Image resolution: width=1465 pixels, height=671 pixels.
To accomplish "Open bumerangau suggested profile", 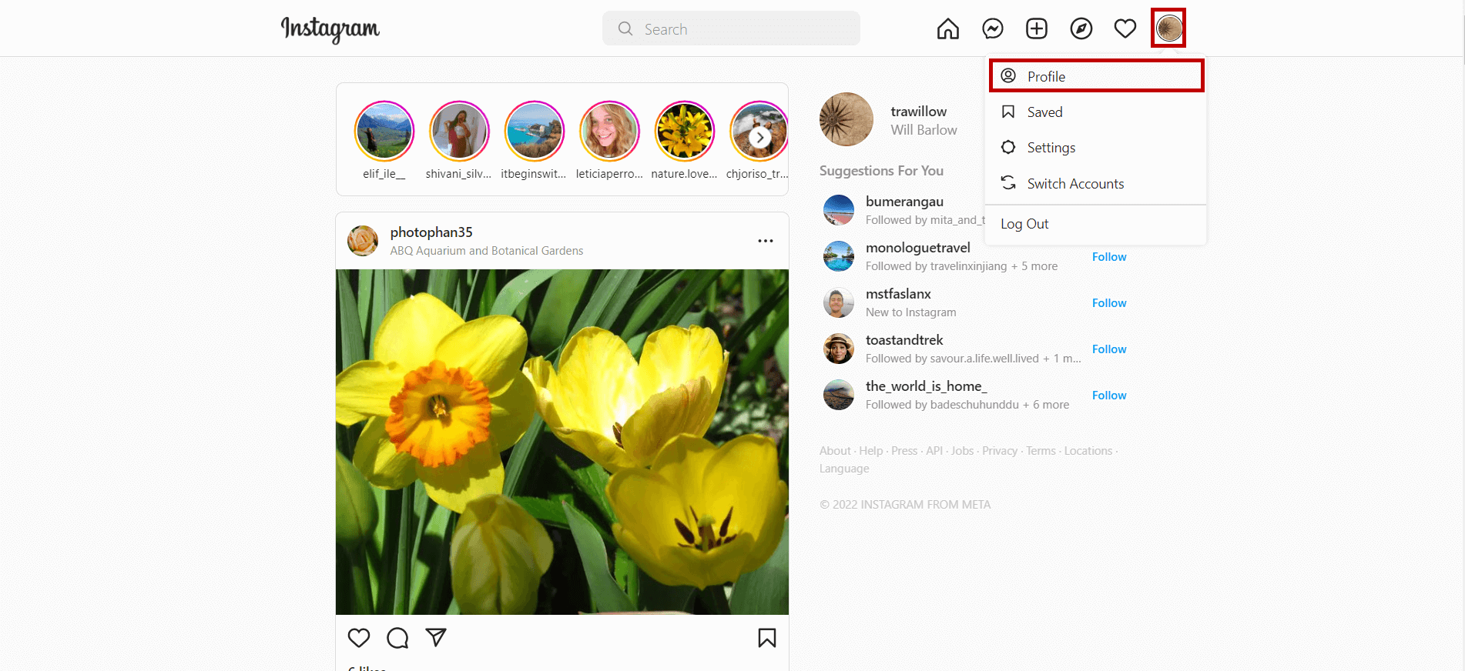I will coord(904,202).
